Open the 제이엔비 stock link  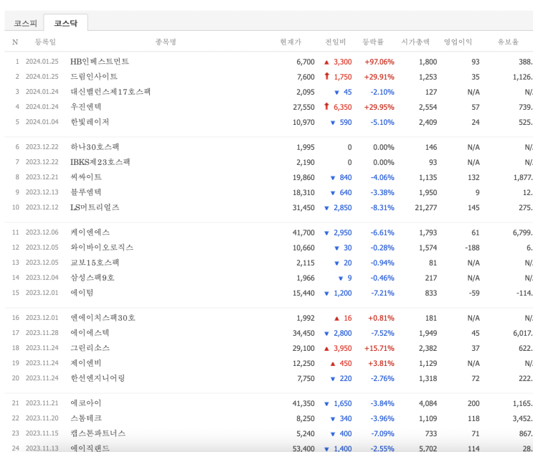pos(85,363)
